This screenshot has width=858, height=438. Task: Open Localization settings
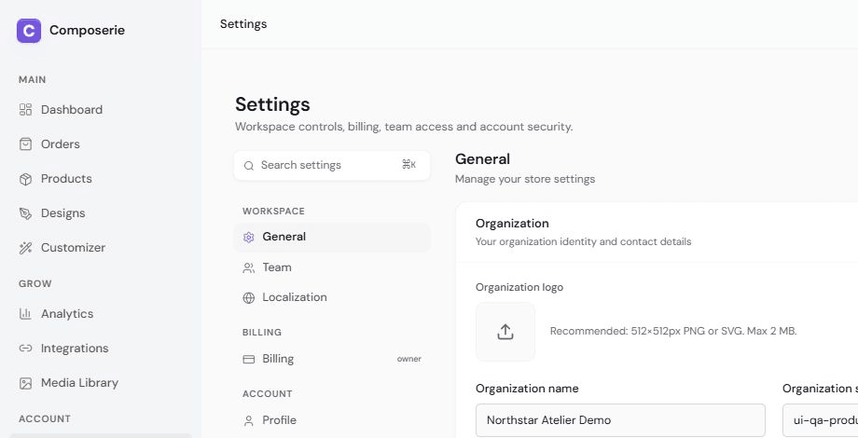[332, 297]
